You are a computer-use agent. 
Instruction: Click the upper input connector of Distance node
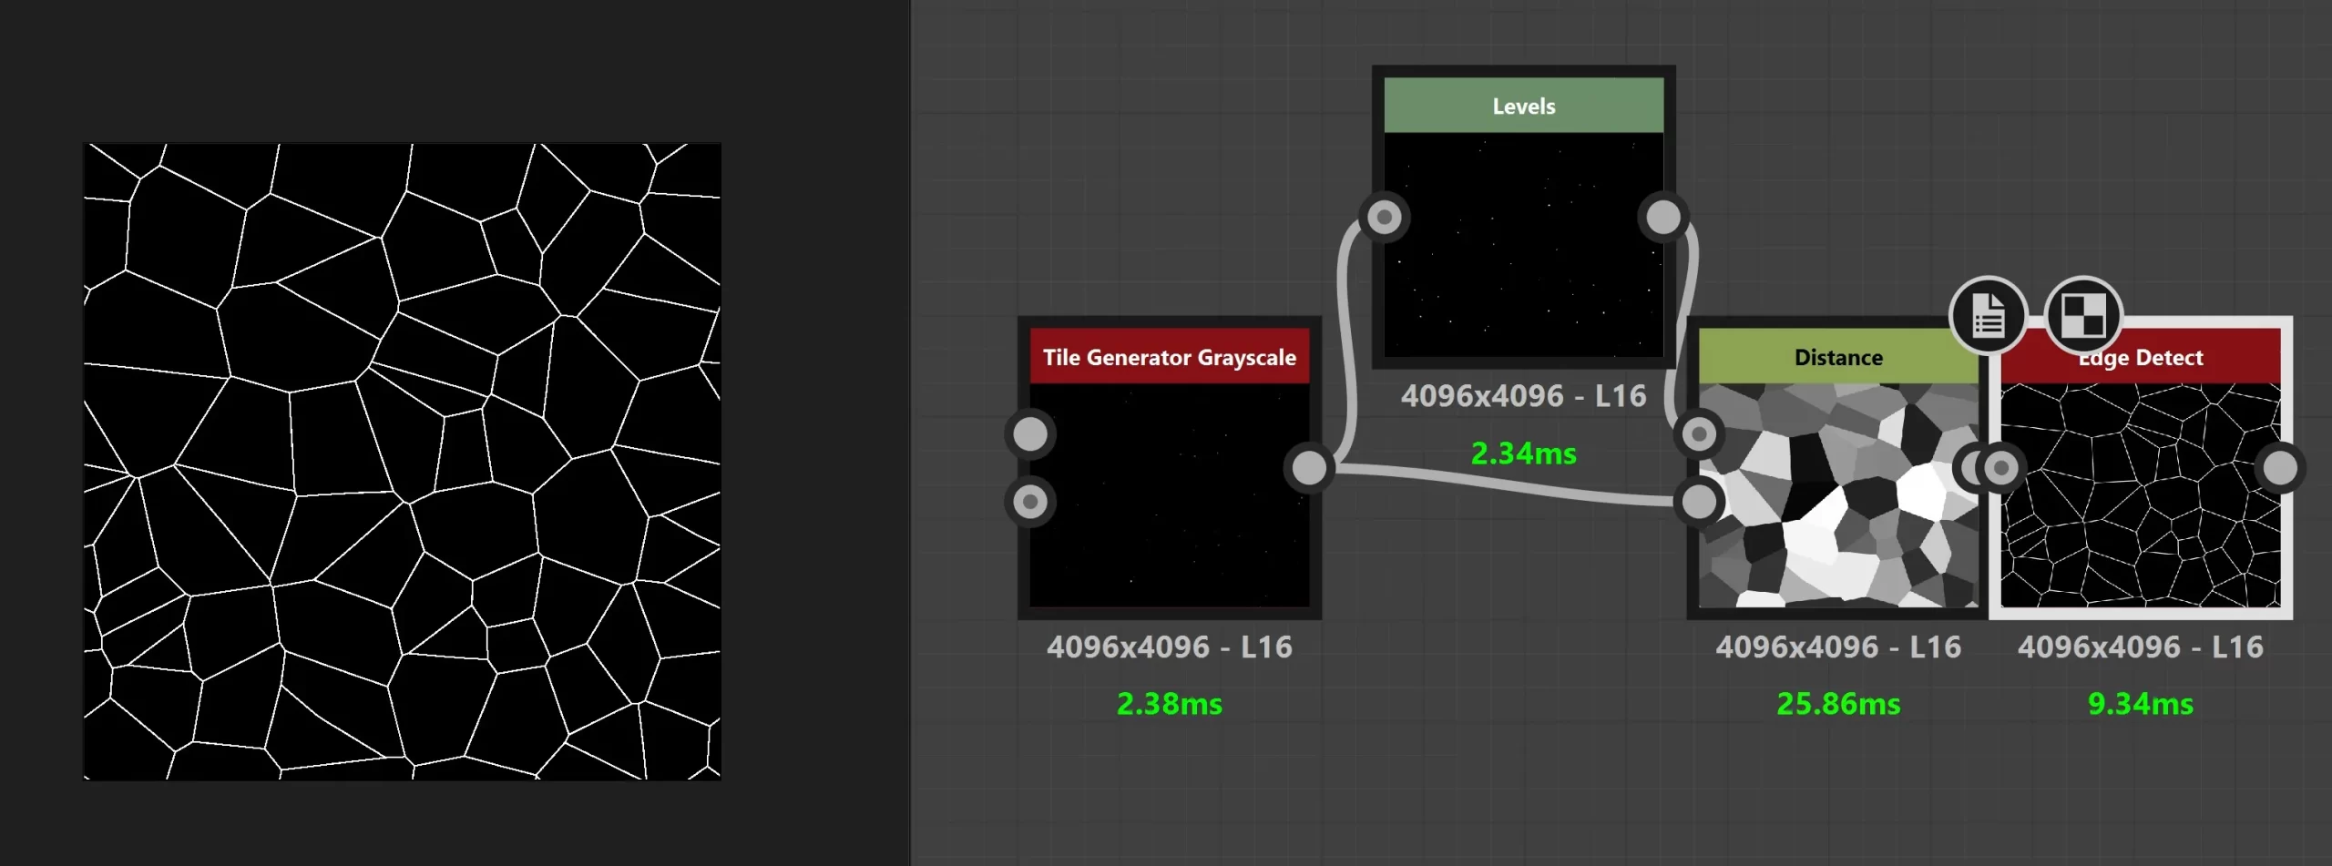coord(1699,433)
